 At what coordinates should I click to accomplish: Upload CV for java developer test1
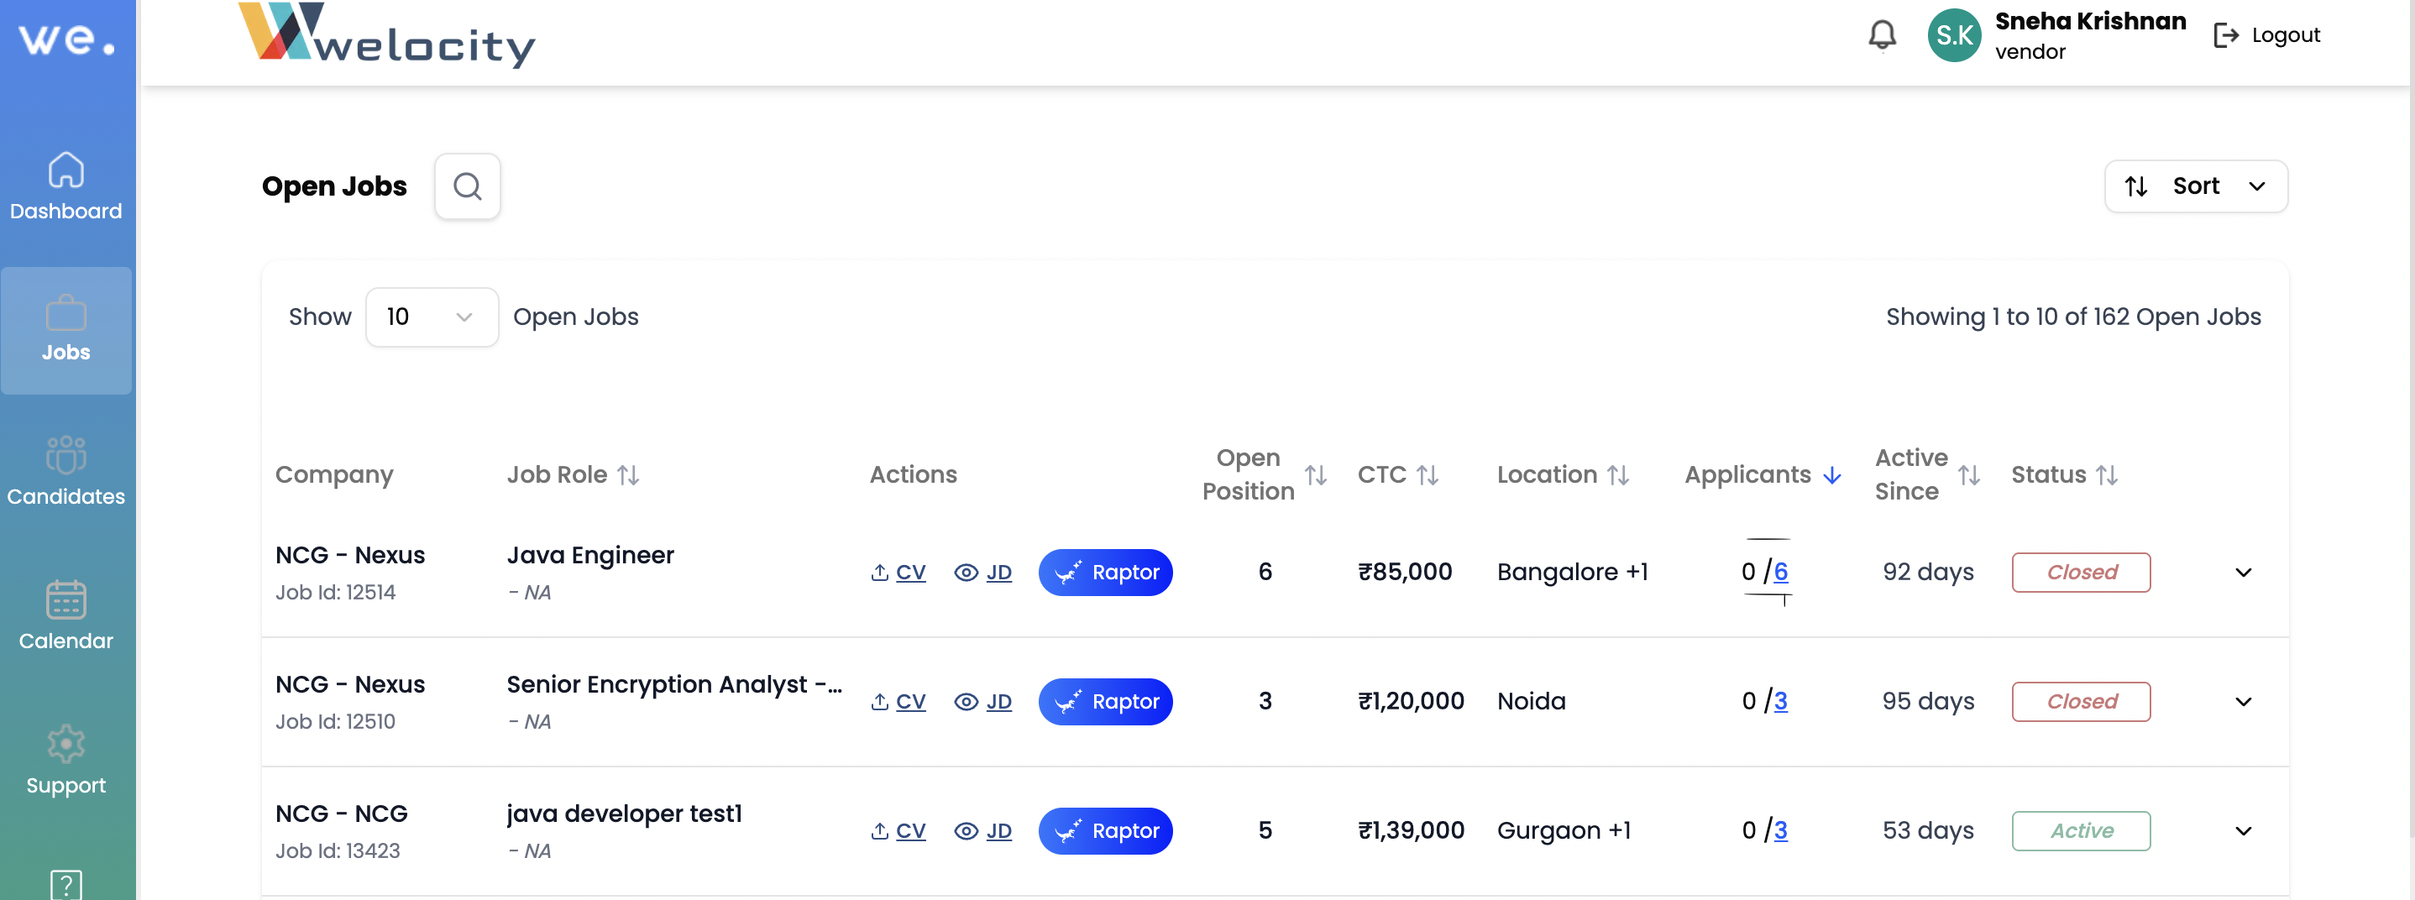[x=898, y=830]
